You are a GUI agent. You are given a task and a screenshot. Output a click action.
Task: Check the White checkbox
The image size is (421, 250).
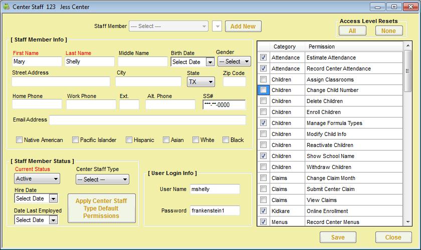click(x=195, y=140)
